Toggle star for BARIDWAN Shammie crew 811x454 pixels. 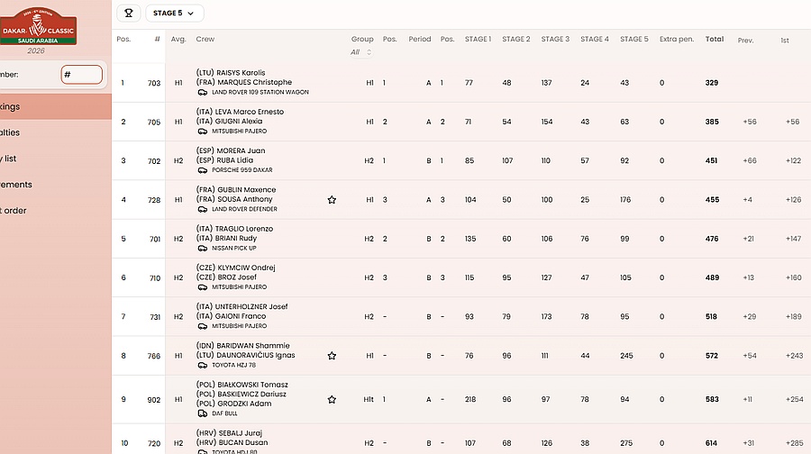[x=332, y=356]
